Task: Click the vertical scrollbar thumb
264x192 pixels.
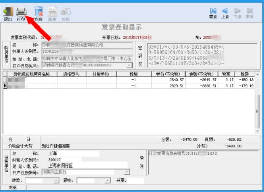Action: click(x=257, y=111)
